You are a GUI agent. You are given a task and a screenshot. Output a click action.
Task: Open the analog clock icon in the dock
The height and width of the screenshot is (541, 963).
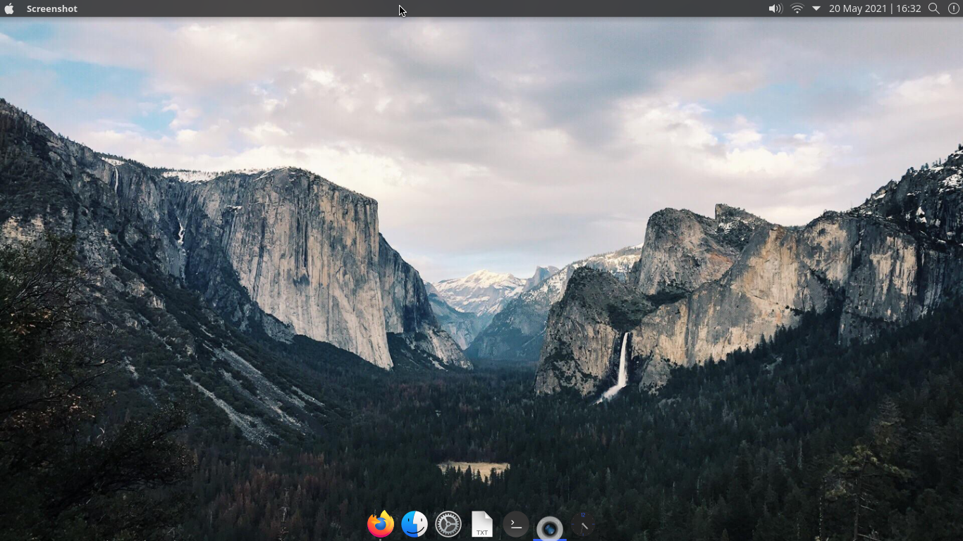click(583, 525)
